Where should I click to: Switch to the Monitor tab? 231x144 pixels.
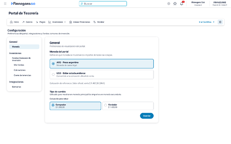tap(99, 22)
